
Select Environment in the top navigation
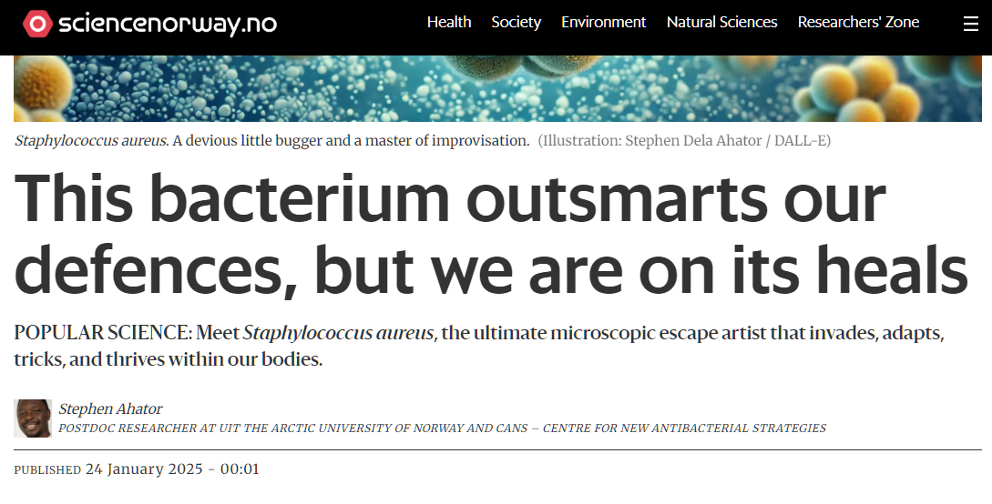click(x=603, y=23)
